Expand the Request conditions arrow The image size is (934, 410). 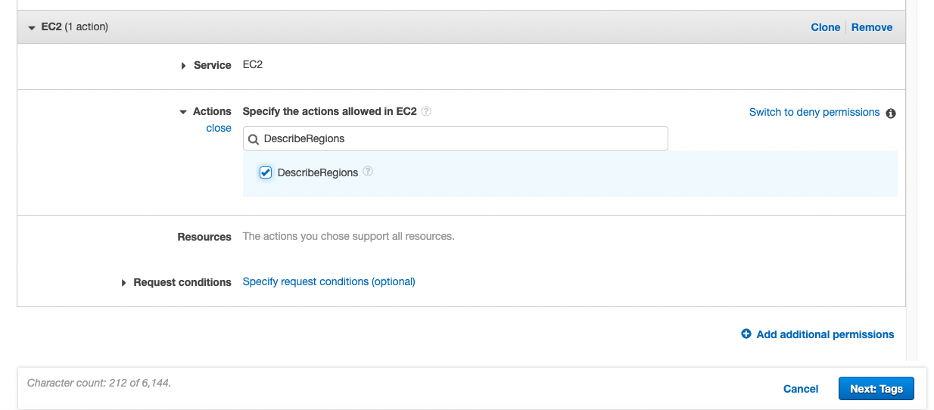pyautogui.click(x=125, y=282)
